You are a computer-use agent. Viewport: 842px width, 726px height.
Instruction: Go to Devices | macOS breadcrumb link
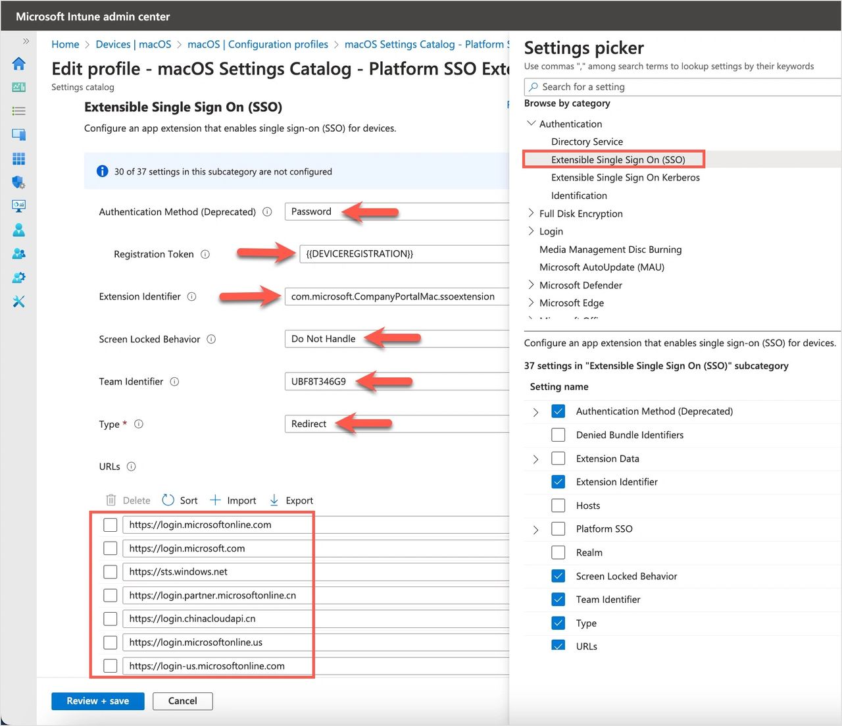(x=133, y=44)
